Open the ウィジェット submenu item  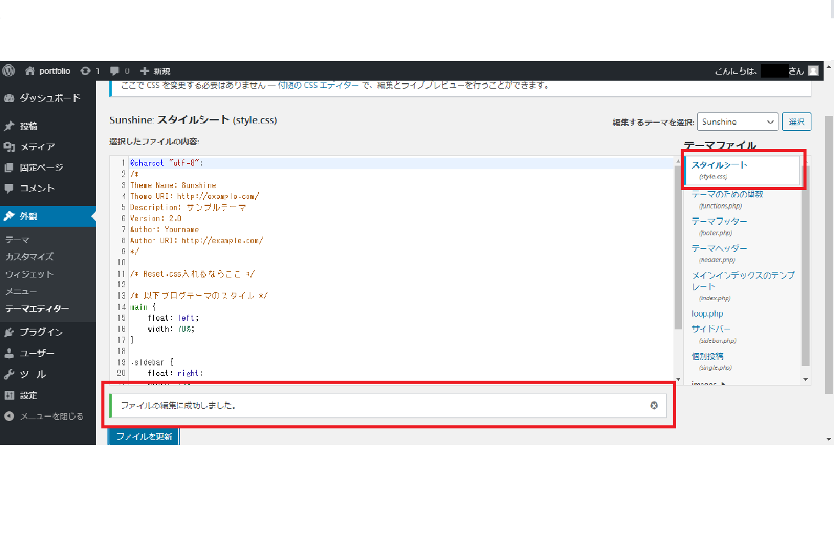(29, 274)
